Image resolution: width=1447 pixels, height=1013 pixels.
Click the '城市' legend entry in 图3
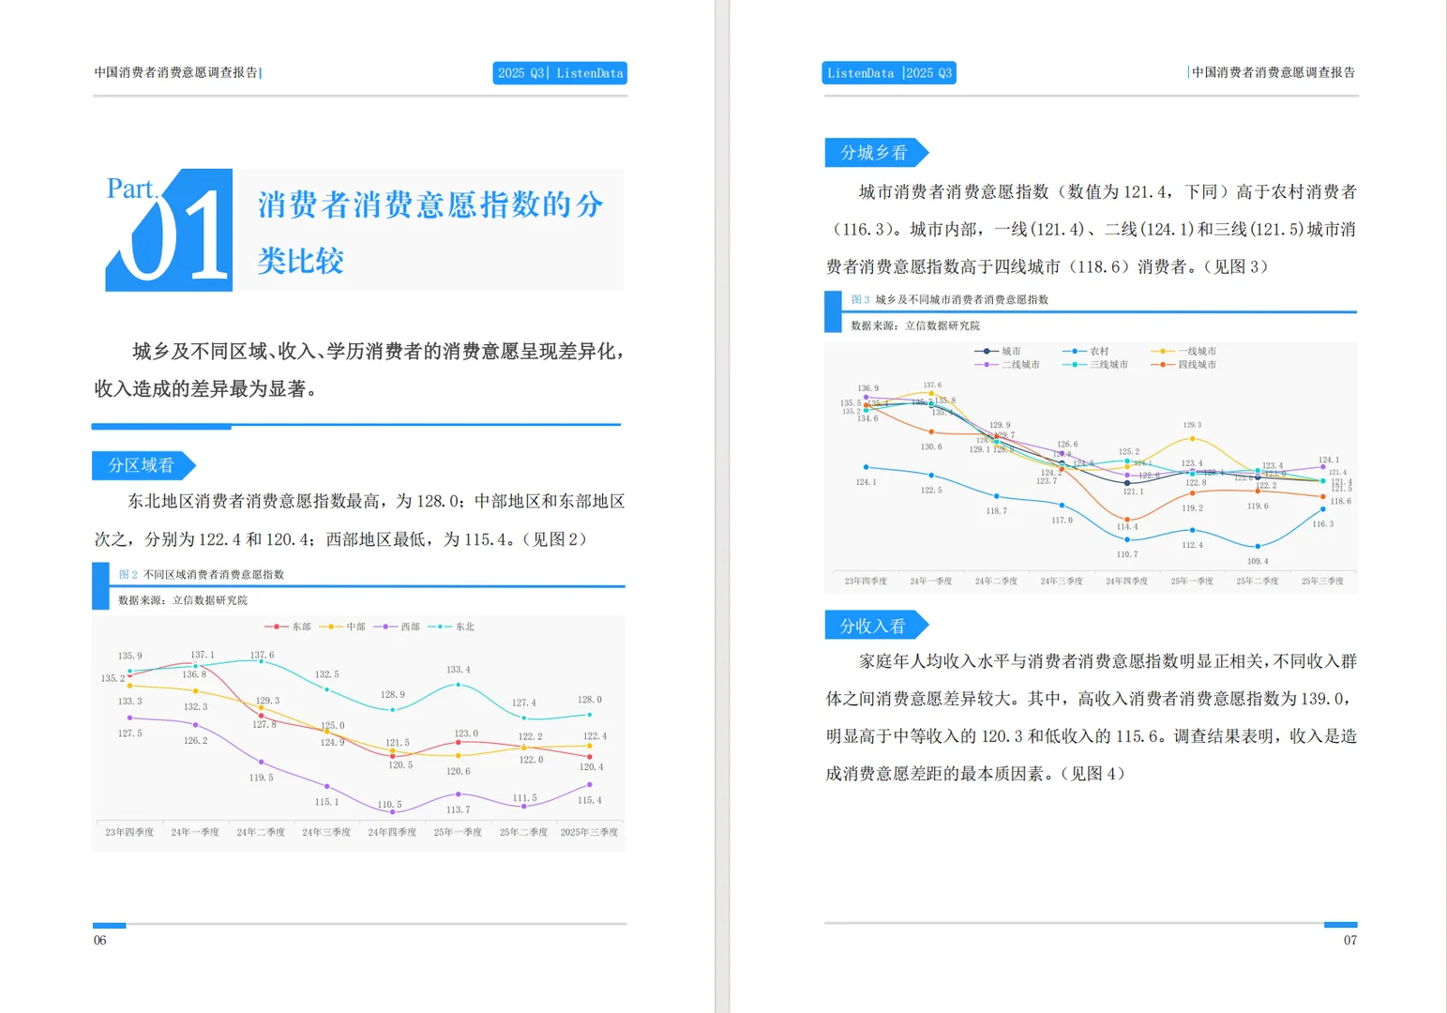tap(998, 351)
